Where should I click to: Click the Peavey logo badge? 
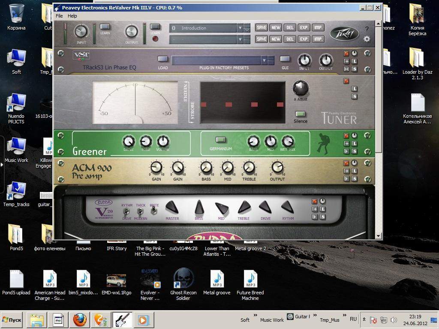344,33
